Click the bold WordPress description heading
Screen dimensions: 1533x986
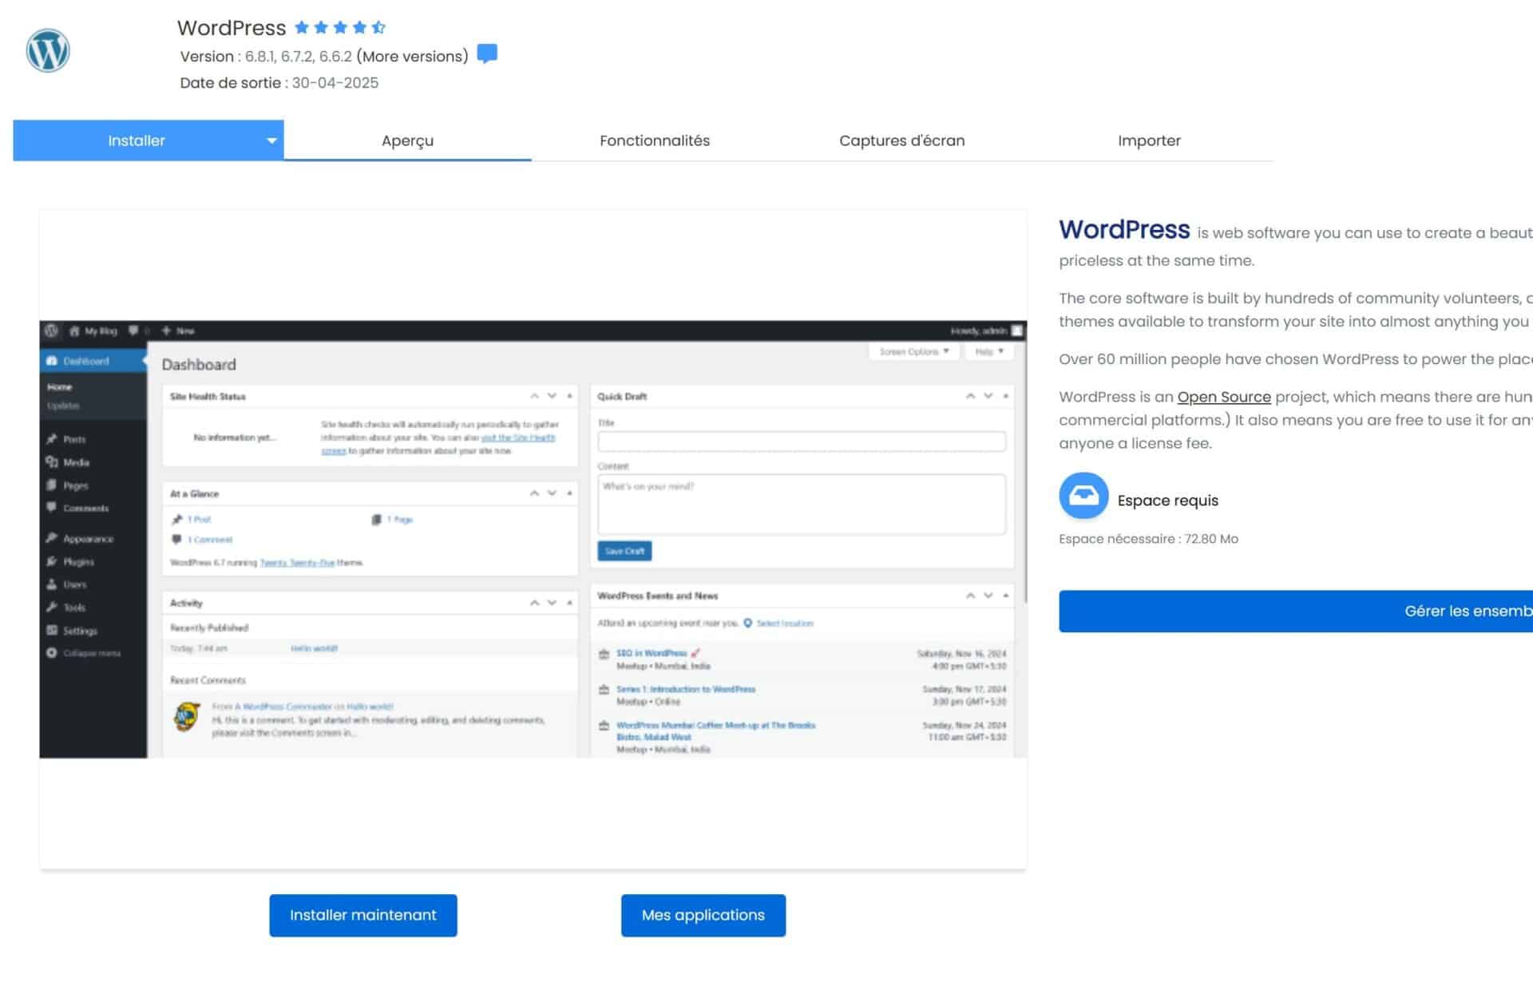tap(1124, 229)
